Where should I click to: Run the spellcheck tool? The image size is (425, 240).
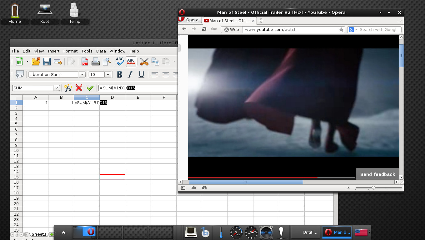point(120,61)
